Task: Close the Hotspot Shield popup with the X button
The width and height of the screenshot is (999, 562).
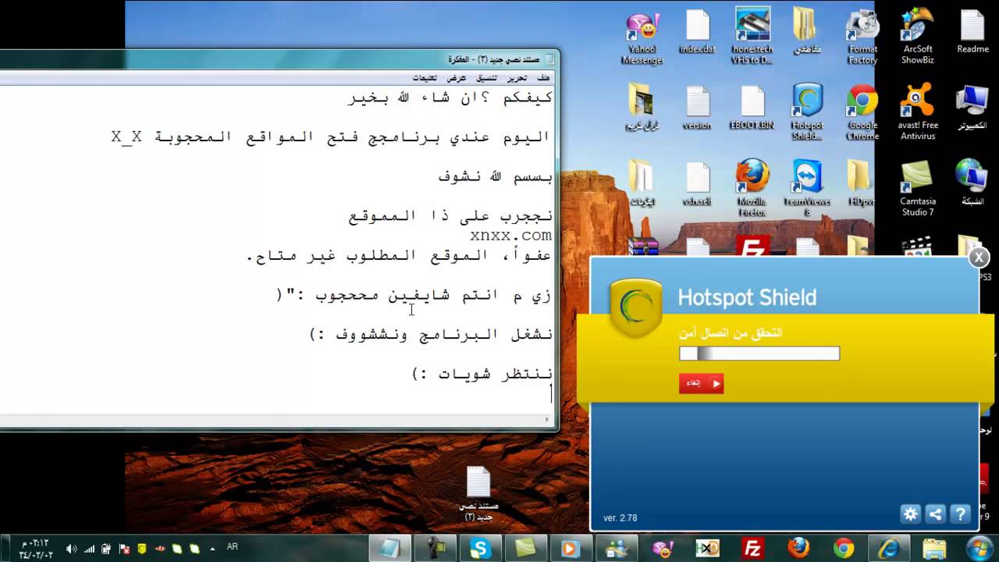Action: pyautogui.click(x=979, y=258)
